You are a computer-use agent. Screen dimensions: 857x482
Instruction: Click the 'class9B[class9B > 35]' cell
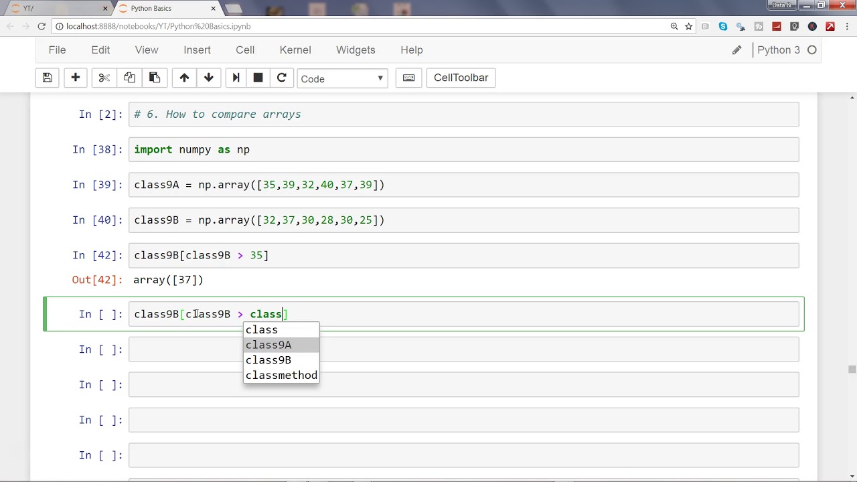coord(463,255)
